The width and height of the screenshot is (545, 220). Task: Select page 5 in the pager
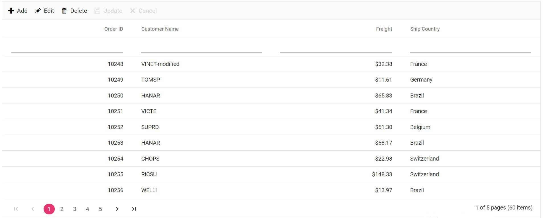point(100,209)
